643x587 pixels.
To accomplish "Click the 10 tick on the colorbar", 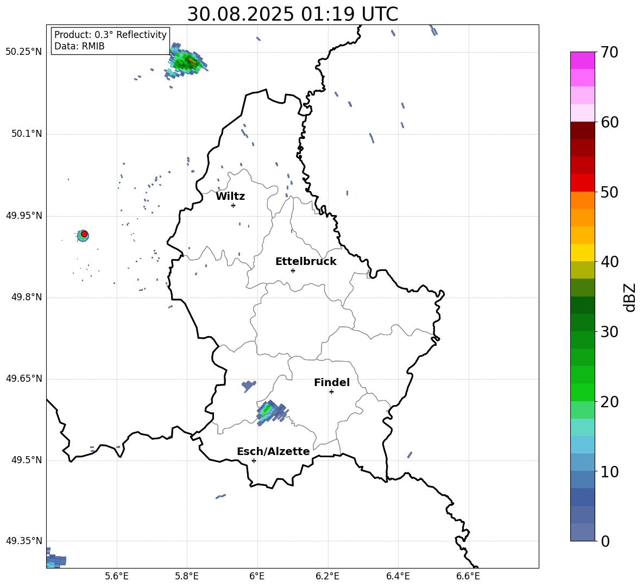I will tap(609, 471).
